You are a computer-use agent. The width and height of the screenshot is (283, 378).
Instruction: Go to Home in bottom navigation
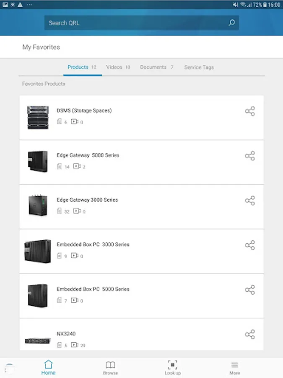pos(48,367)
